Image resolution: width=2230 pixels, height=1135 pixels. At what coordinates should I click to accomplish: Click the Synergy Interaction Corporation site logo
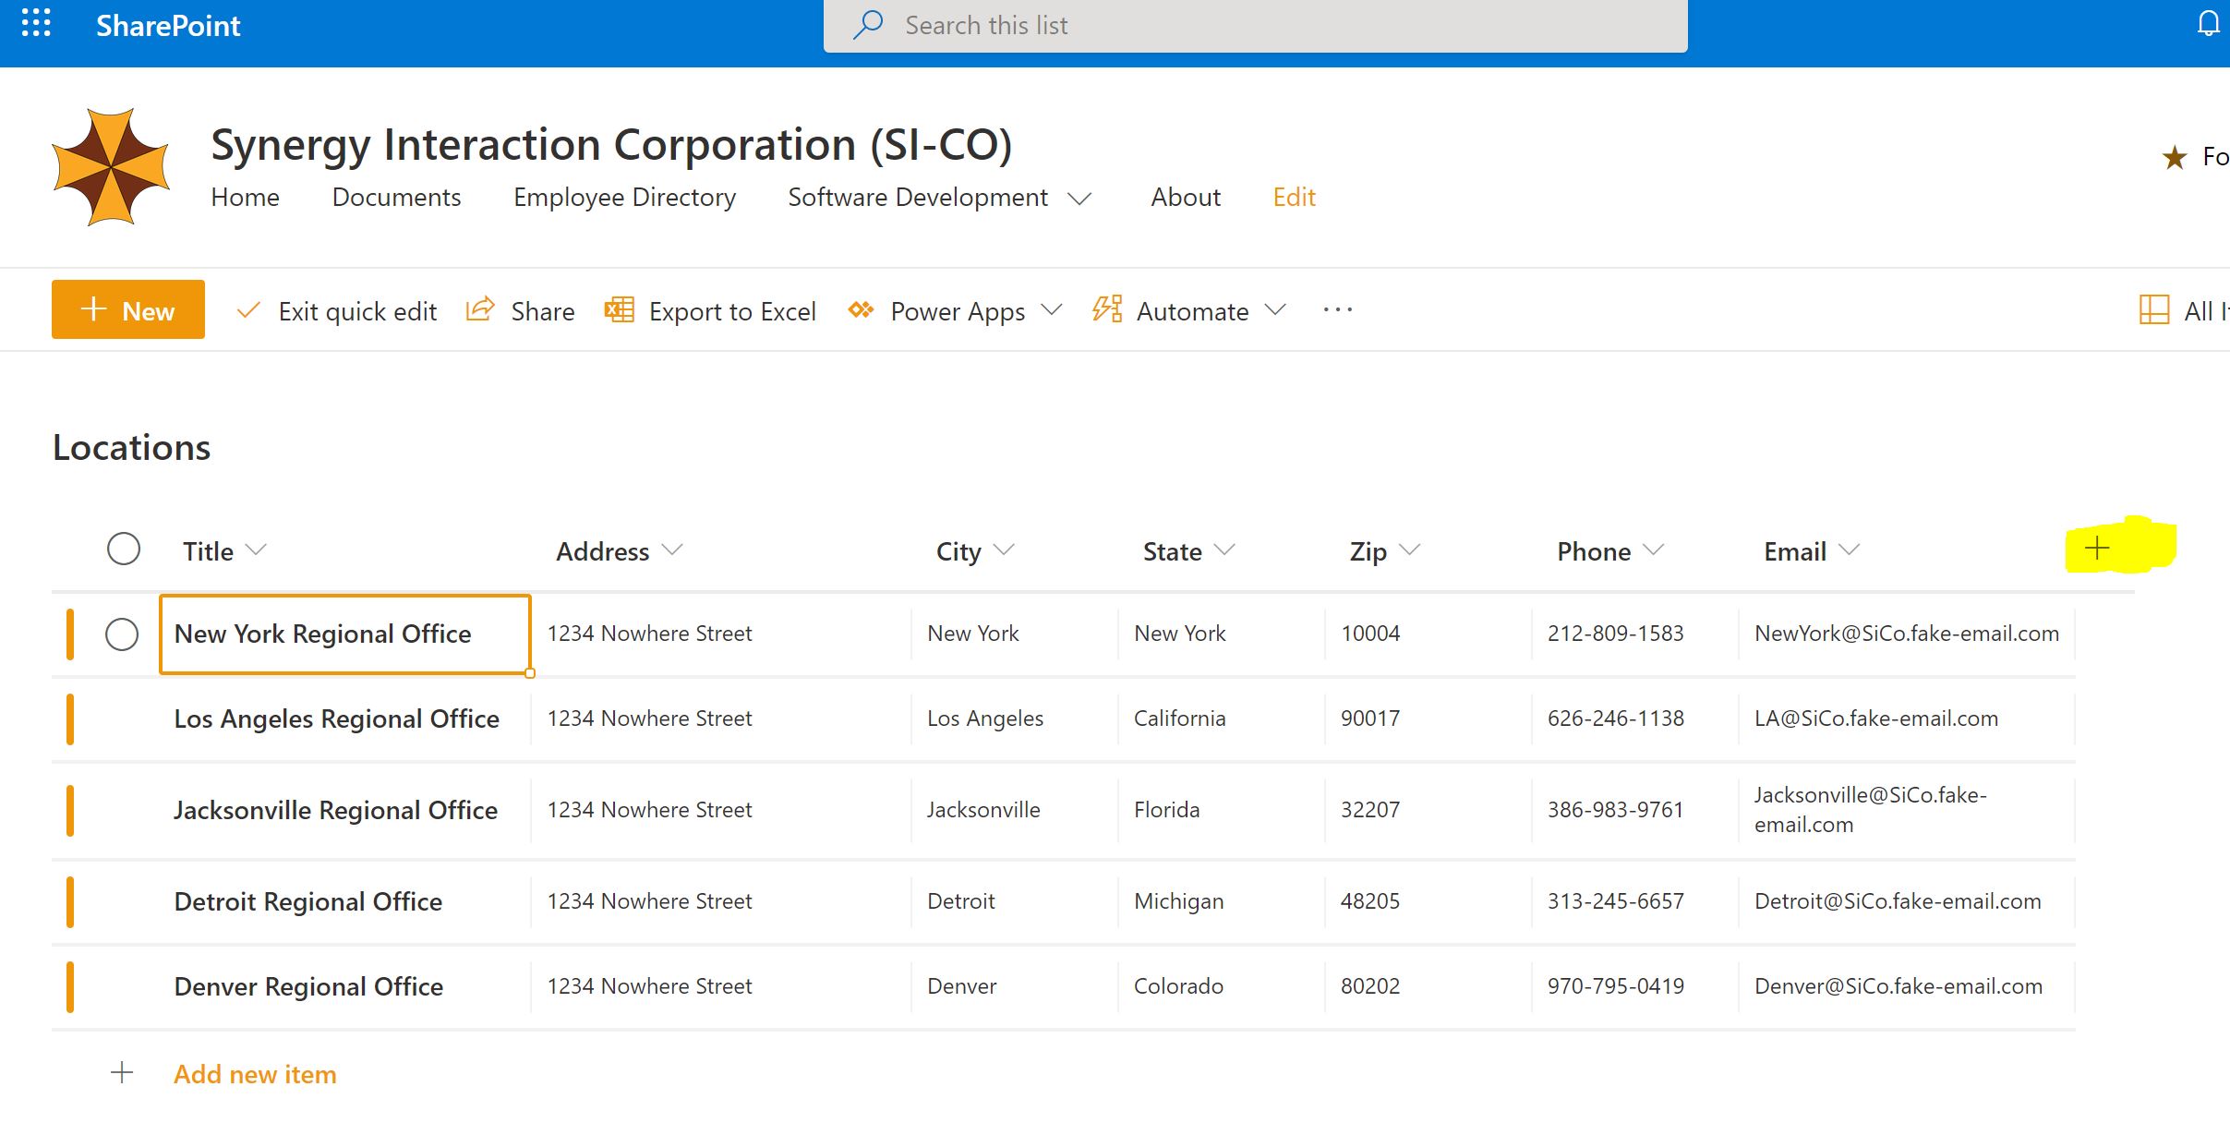(111, 167)
